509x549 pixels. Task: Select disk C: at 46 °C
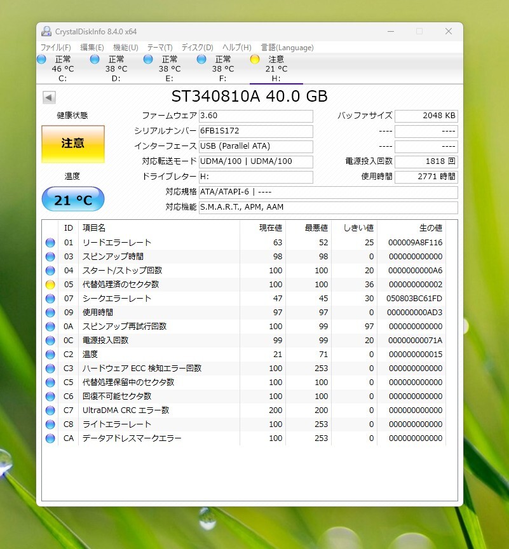63,69
